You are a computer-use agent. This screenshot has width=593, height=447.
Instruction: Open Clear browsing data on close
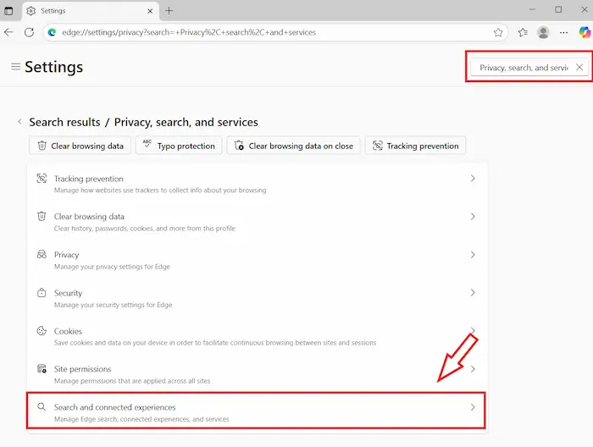point(293,146)
